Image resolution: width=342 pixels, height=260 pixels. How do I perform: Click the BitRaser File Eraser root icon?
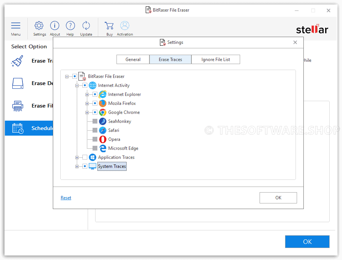[82, 76]
